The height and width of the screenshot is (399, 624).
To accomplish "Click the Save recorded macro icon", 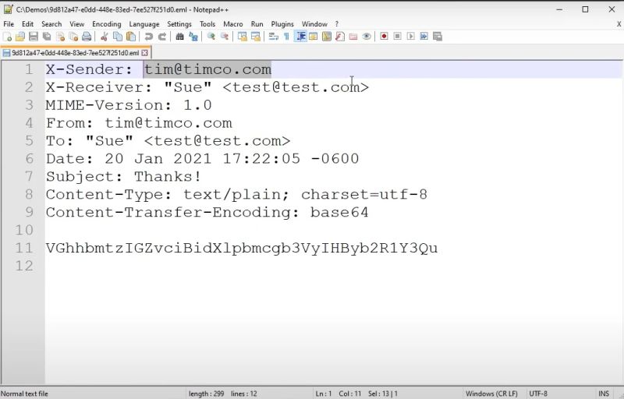I will tap(438, 37).
